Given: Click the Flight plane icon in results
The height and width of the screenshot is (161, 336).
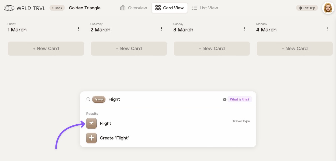Looking at the screenshot, I should coord(91,123).
